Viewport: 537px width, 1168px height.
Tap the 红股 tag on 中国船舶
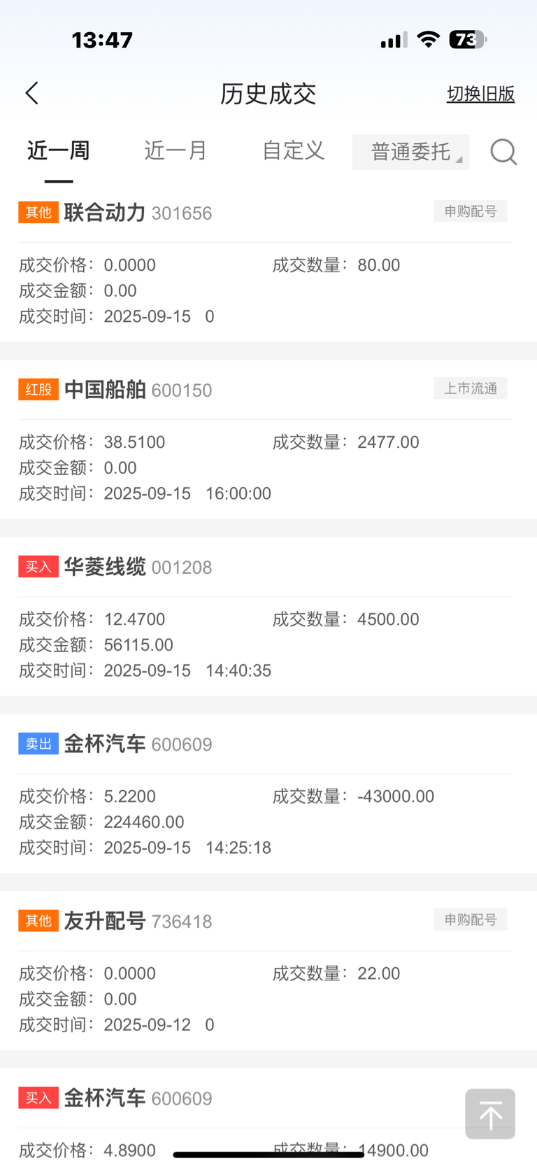pyautogui.click(x=38, y=389)
